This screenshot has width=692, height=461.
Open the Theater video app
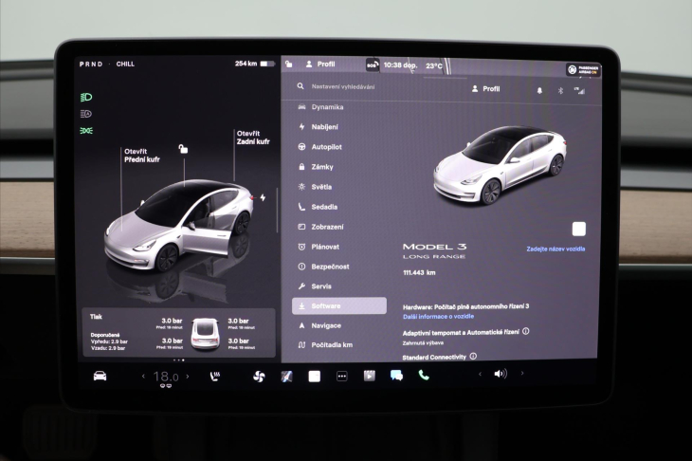coord(370,376)
